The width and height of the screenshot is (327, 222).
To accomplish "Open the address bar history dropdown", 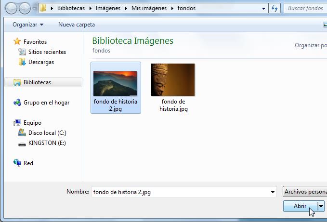I will (263, 8).
